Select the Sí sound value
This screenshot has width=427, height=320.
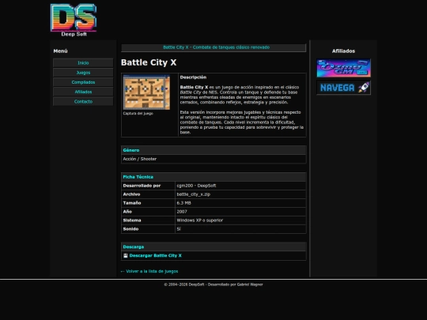coord(179,229)
